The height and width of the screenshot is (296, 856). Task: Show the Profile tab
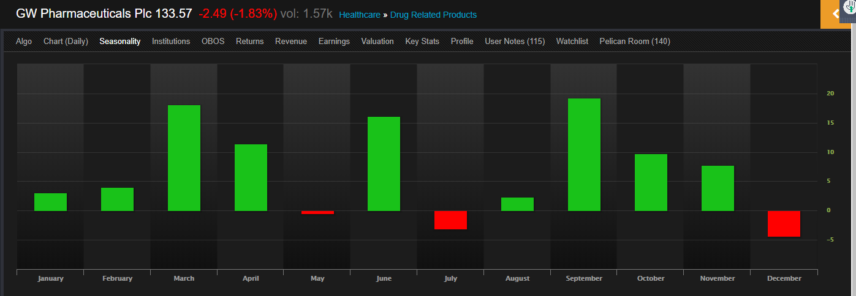[x=462, y=42]
